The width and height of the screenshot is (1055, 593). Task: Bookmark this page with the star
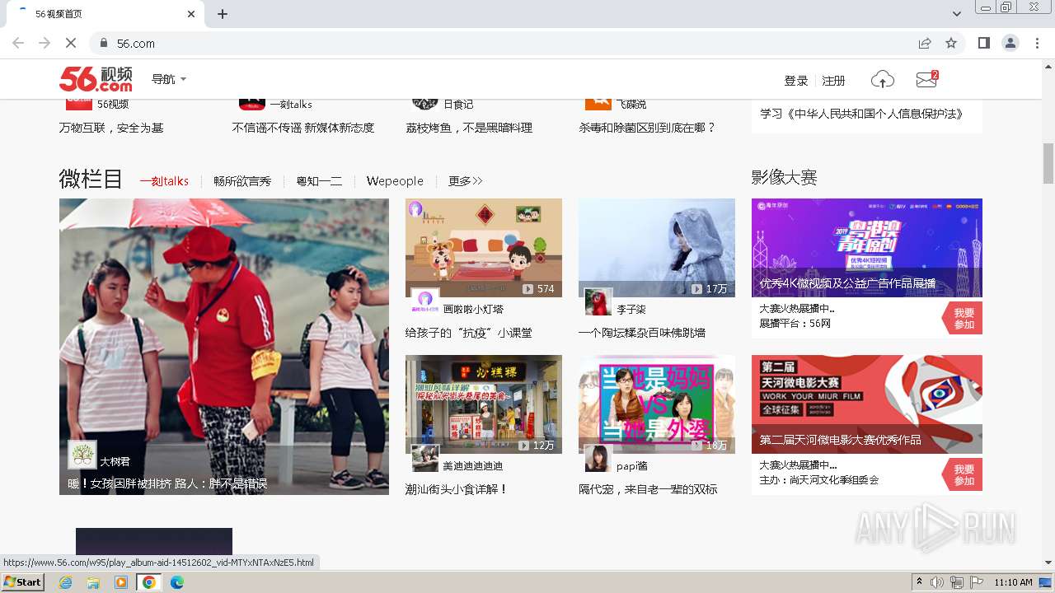point(951,43)
